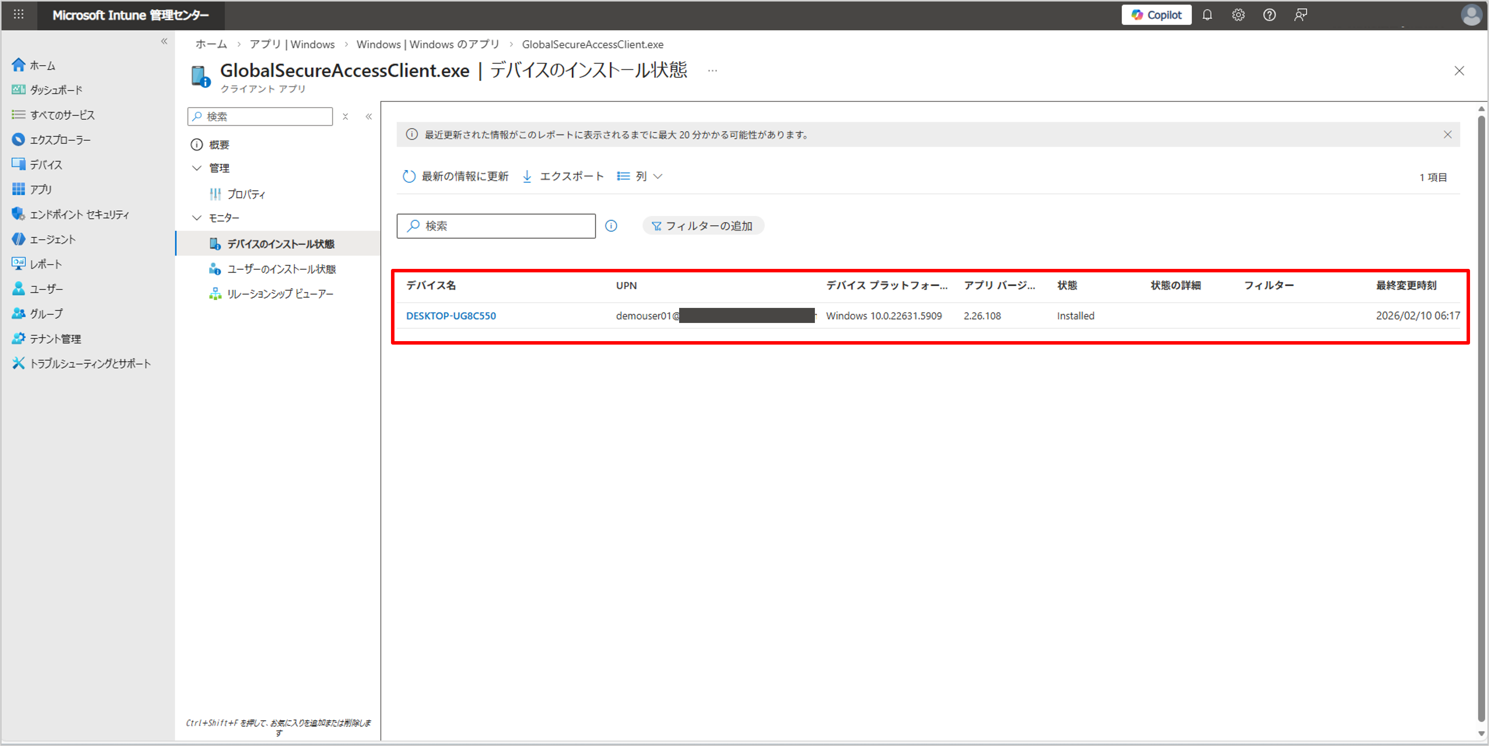Click 最新の情報に更新 refresh button

(456, 176)
